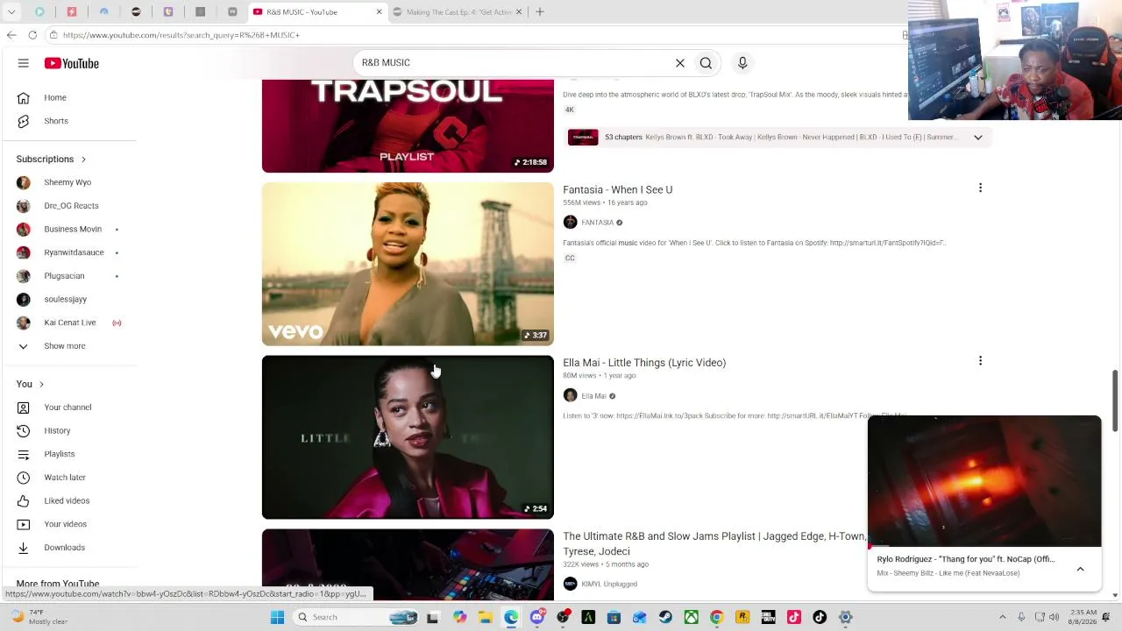Open the Ella Mai channel avatar
The image size is (1122, 631).
tap(570, 396)
